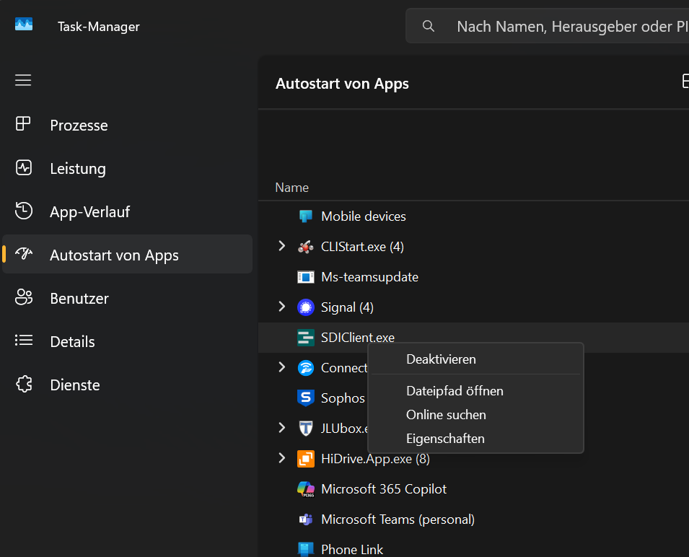
Task: Click the Microsoft 365 Copilot icon
Action: click(x=306, y=489)
